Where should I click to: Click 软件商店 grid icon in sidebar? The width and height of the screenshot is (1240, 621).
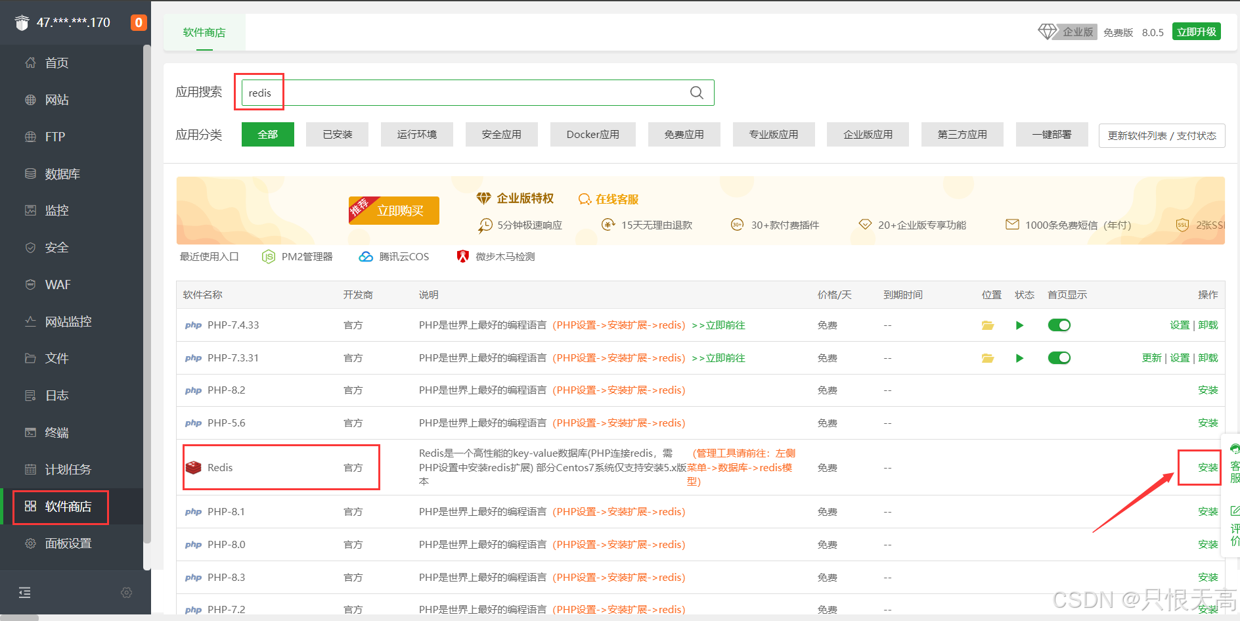(30, 506)
